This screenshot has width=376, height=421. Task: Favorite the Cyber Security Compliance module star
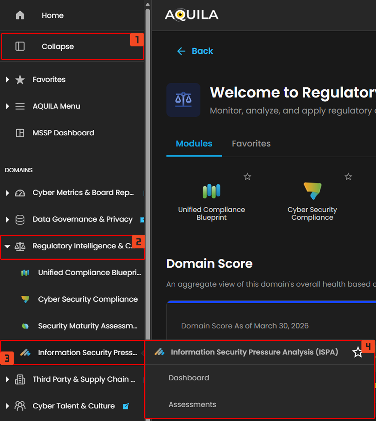(348, 177)
